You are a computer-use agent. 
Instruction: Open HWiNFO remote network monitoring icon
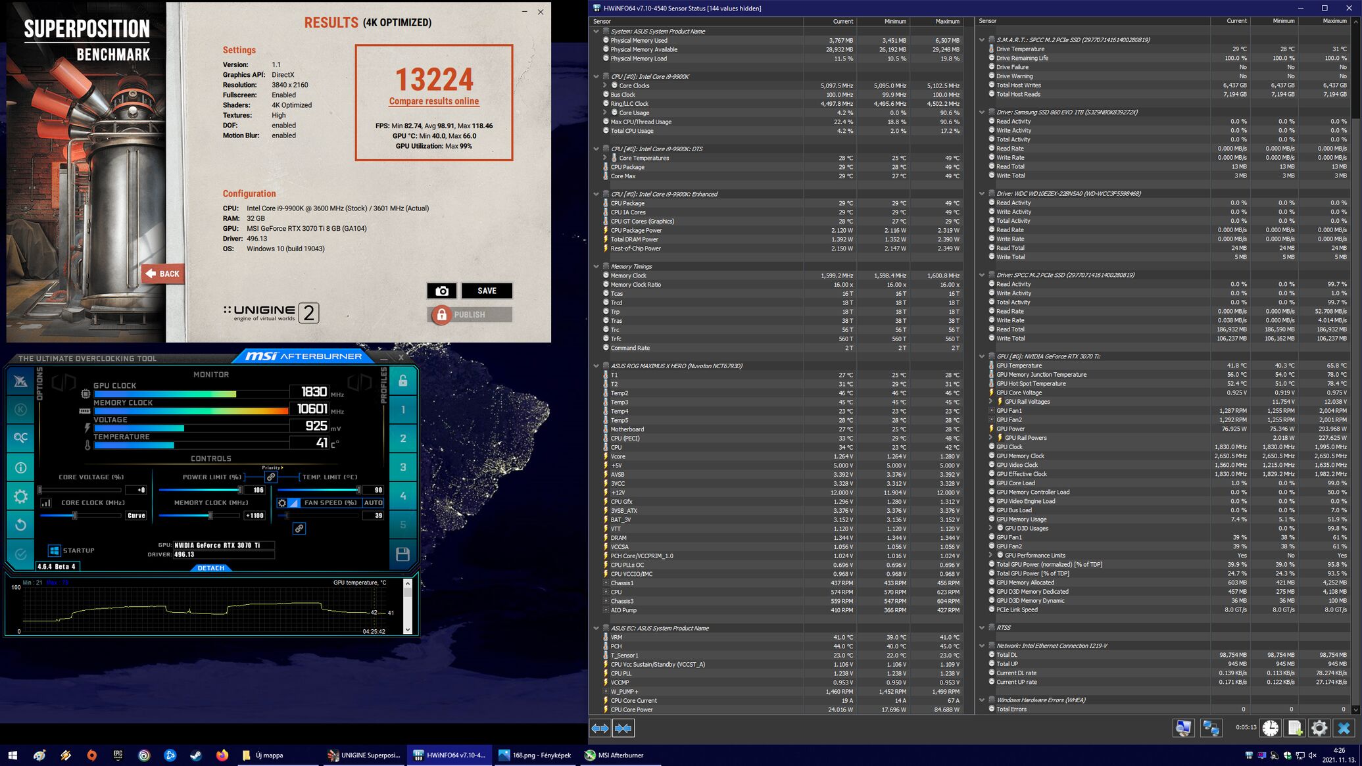[1211, 728]
